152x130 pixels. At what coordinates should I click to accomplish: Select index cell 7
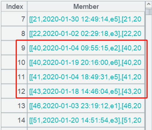(x=14, y=19)
